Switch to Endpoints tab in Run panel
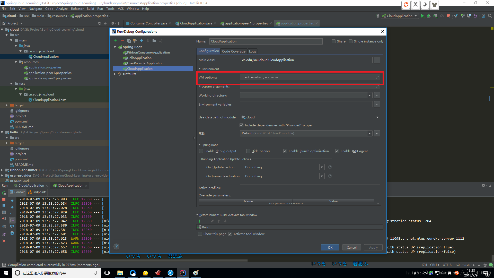This screenshot has width=494, height=278. [37, 192]
